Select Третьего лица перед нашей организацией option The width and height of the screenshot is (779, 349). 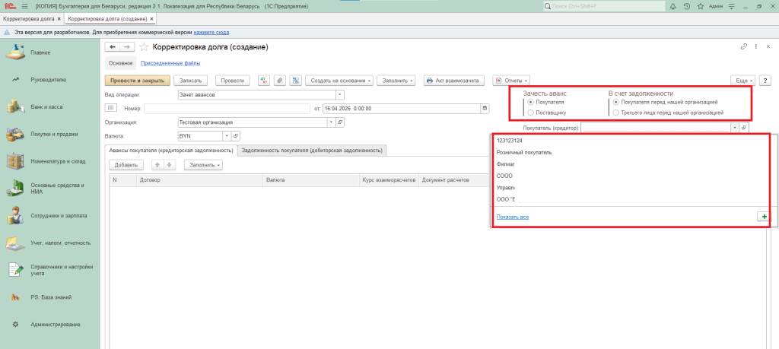(615, 113)
